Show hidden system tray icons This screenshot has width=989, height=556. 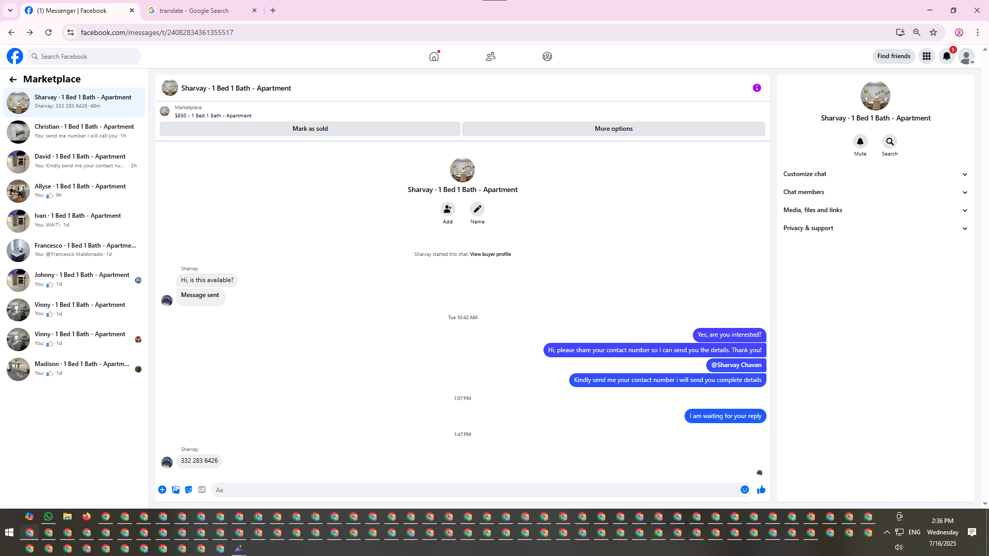tap(886, 532)
